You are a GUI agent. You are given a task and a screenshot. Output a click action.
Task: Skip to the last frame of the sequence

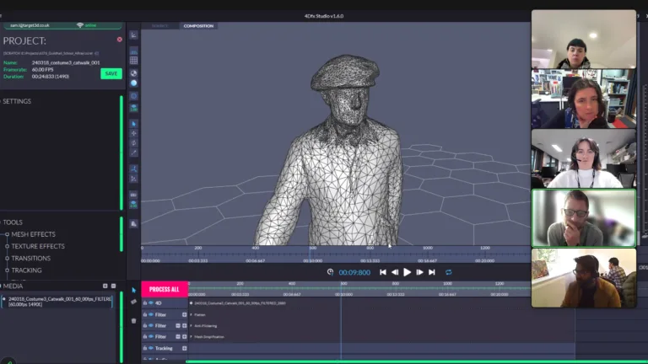tap(432, 272)
